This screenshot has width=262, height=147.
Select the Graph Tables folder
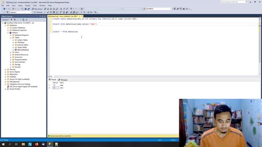(x=22, y=47)
